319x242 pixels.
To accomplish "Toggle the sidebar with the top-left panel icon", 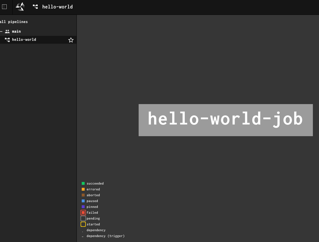I will coord(4,7).
